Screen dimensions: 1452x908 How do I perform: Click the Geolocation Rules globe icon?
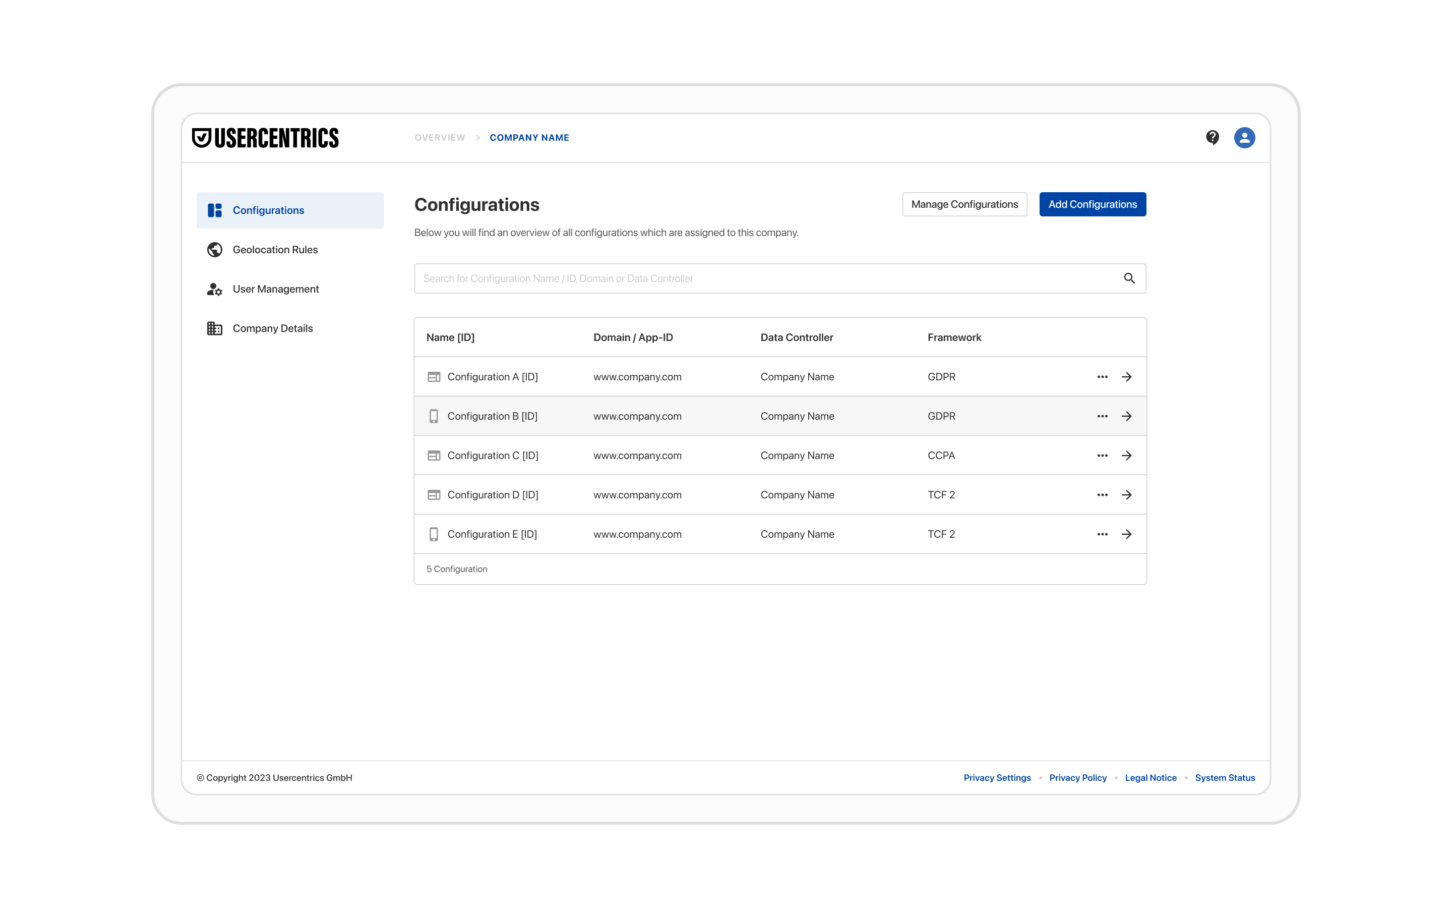point(214,249)
